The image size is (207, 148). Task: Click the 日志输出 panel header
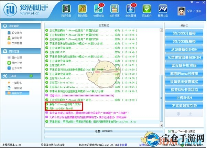coord(104,25)
